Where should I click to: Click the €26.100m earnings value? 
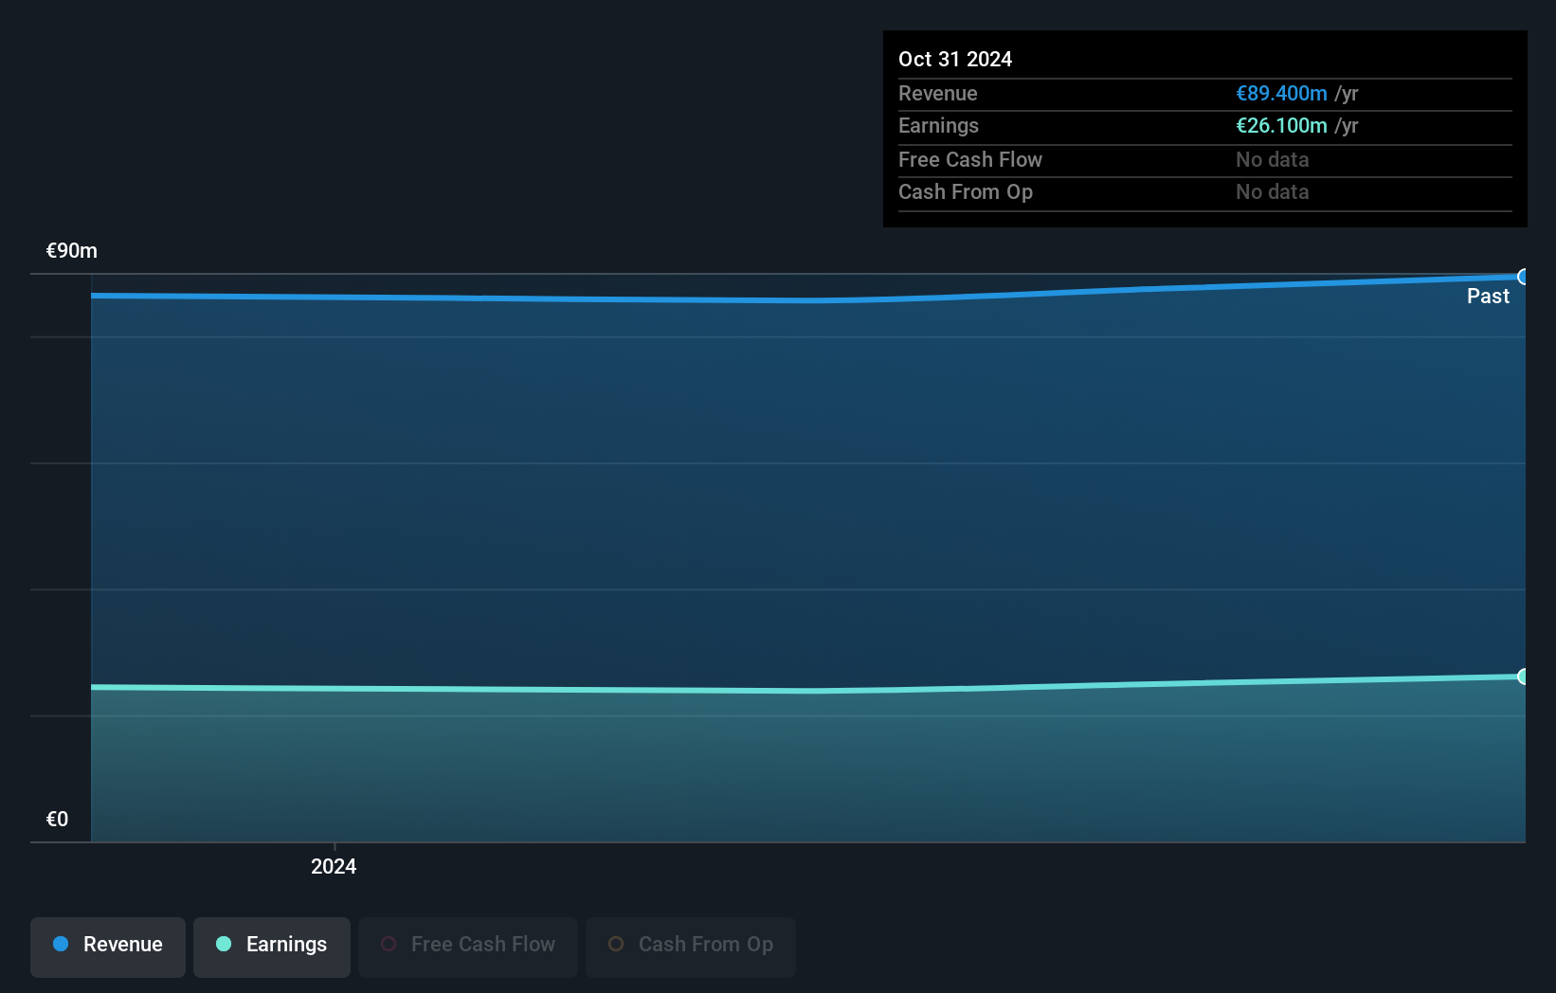pyautogui.click(x=1281, y=126)
